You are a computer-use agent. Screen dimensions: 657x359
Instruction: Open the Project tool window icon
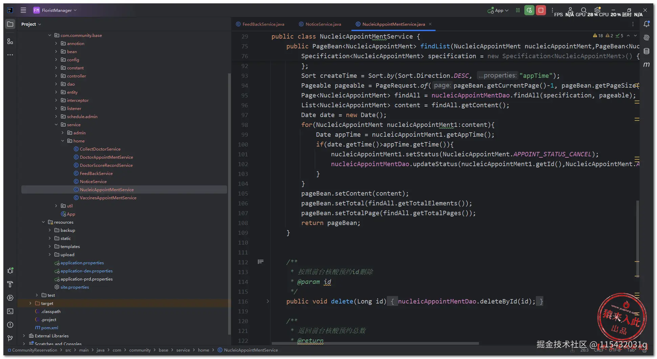pos(10,24)
